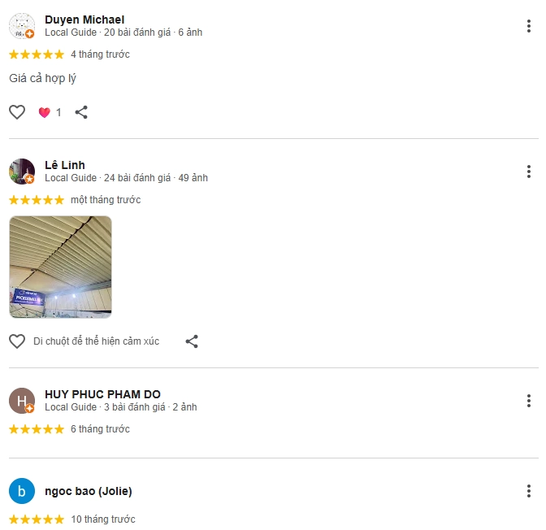546x530 pixels.
Task: Open more options for Duyen Michael's review
Action: [x=529, y=26]
